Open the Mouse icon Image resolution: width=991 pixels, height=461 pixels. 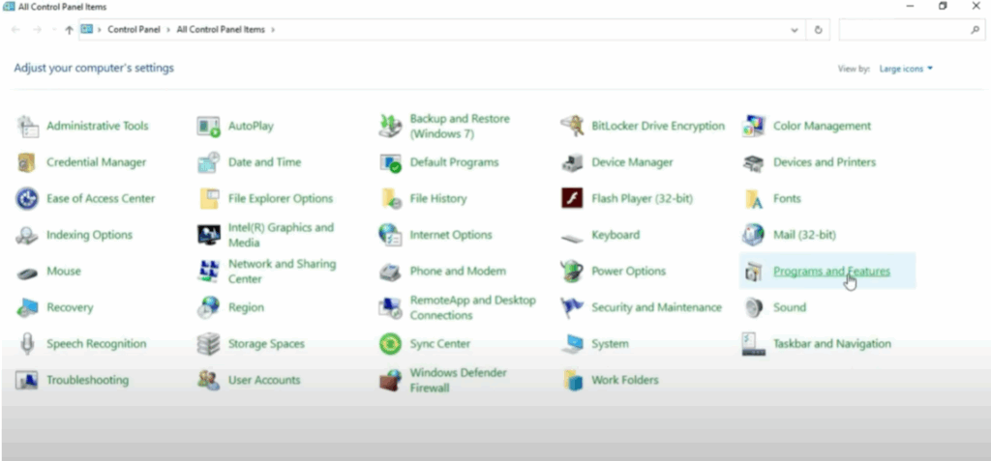point(27,273)
